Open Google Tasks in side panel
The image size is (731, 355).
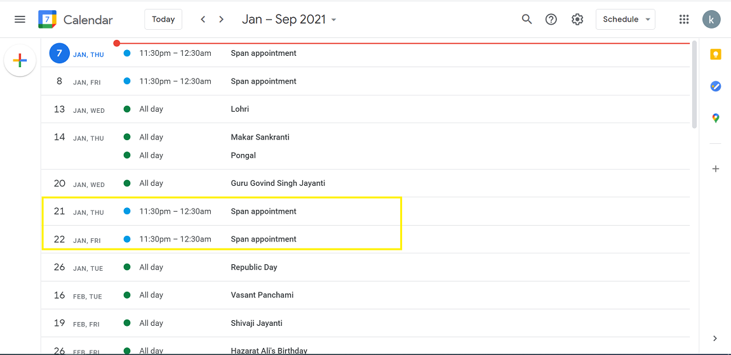click(716, 86)
